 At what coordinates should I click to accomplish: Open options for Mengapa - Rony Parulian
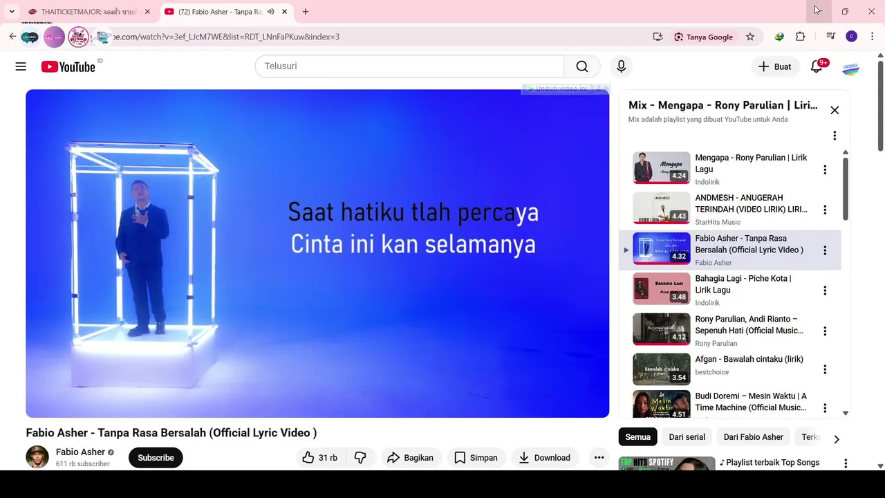click(825, 169)
